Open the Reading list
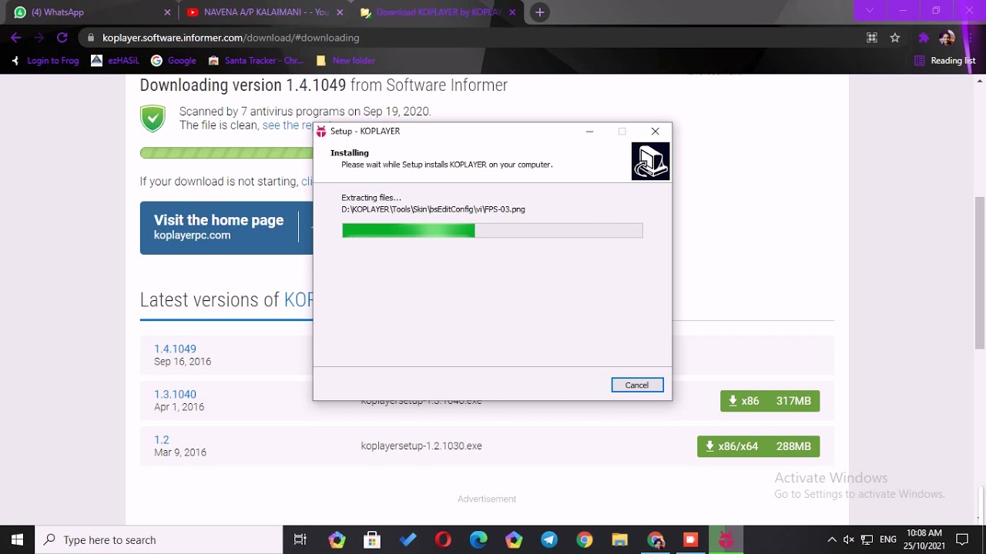Viewport: 986px width, 554px height. (x=944, y=61)
